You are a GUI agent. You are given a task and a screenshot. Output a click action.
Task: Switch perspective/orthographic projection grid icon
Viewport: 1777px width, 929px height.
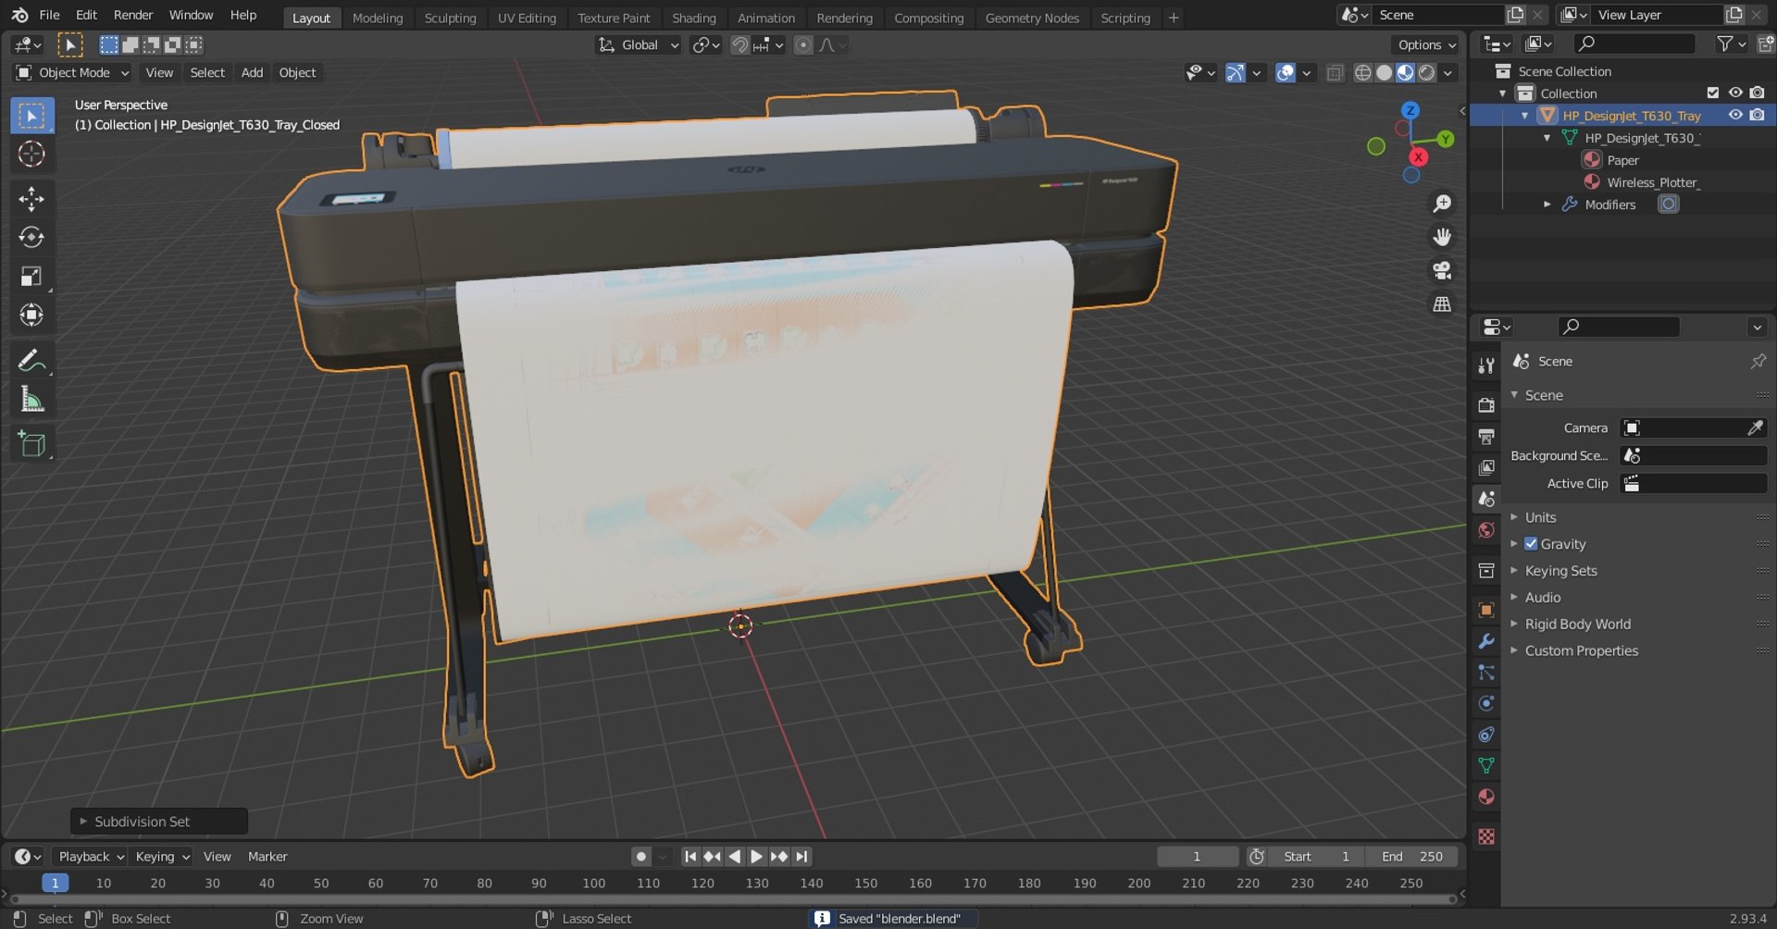point(1442,303)
